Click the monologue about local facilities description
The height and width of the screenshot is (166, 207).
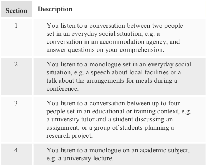click(x=119, y=76)
